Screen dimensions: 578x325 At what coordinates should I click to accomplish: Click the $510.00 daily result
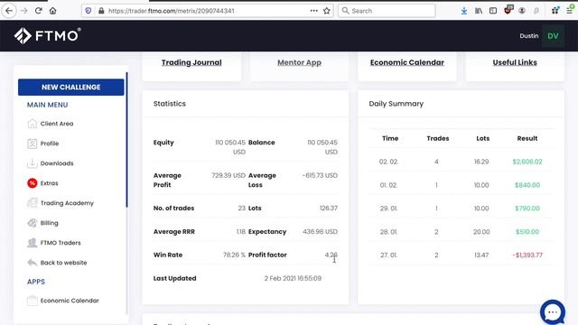(527, 232)
